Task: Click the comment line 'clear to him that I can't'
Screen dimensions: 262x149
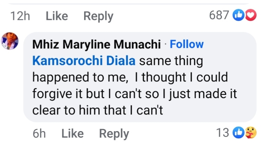Action: click(98, 110)
